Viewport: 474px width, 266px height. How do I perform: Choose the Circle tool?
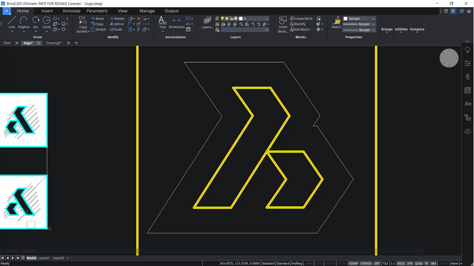pos(47,23)
